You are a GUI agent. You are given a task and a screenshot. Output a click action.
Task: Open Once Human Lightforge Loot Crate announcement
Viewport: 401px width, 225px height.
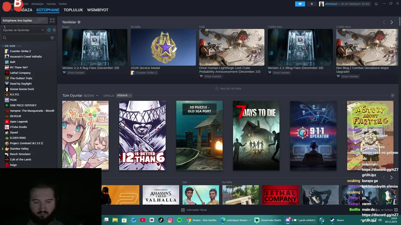(x=232, y=47)
